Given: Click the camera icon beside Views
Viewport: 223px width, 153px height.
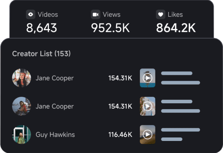Looking at the screenshot, I should [96, 14].
